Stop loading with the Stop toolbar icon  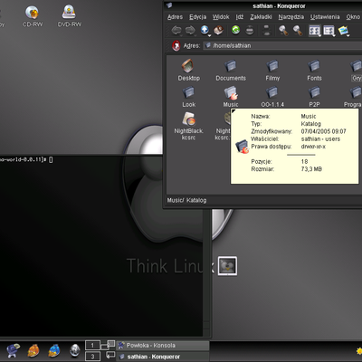[250, 30]
